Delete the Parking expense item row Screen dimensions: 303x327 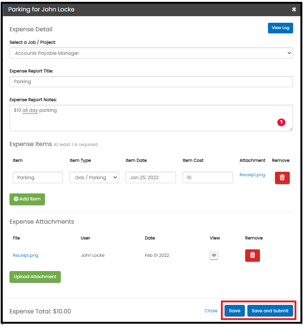coord(282,178)
